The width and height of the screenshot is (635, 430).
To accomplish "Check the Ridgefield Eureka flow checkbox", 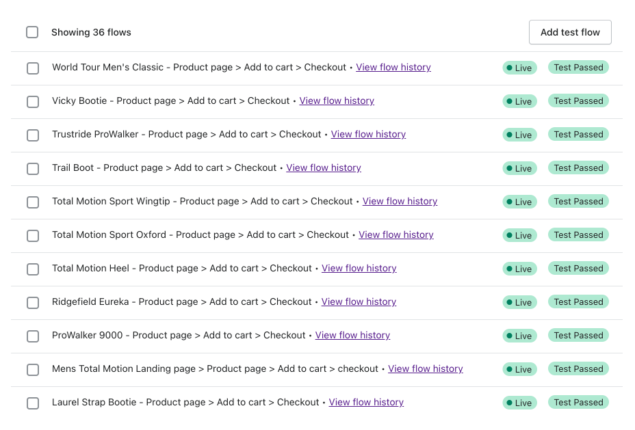I will (x=33, y=303).
